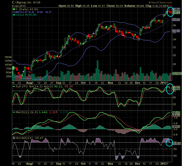Click the 100M volume axis label
Image resolution: width=182 pixels, height=166 pixels.
click(8, 65)
